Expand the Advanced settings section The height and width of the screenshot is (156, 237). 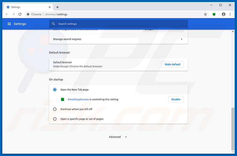pos(118,137)
